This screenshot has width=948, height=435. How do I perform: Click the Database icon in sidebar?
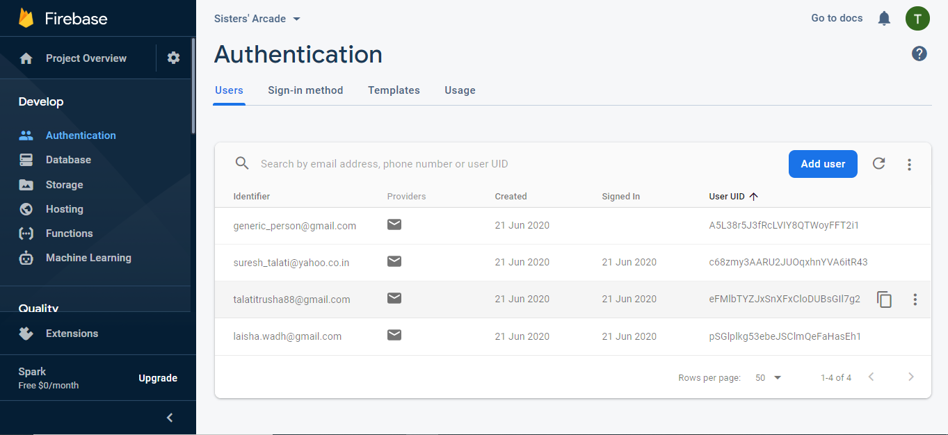point(26,160)
